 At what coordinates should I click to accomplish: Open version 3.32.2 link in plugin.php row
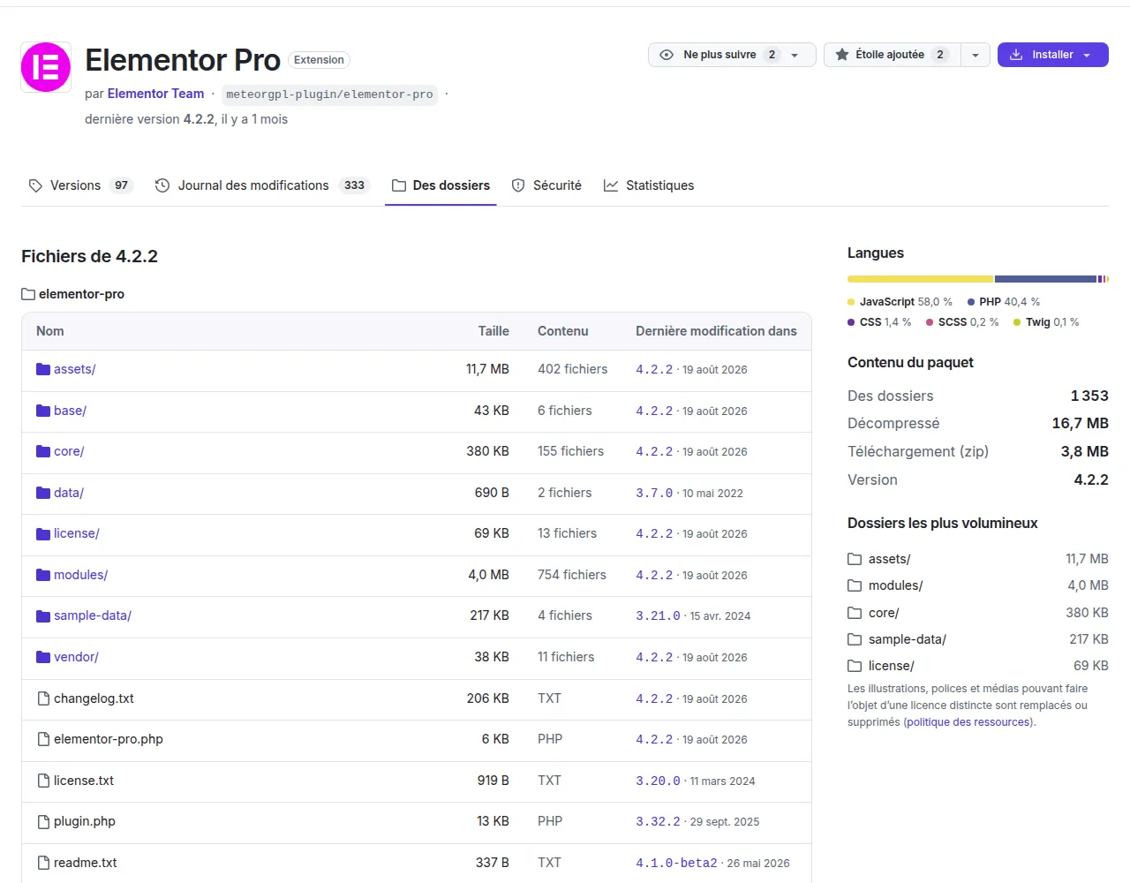tap(658, 821)
